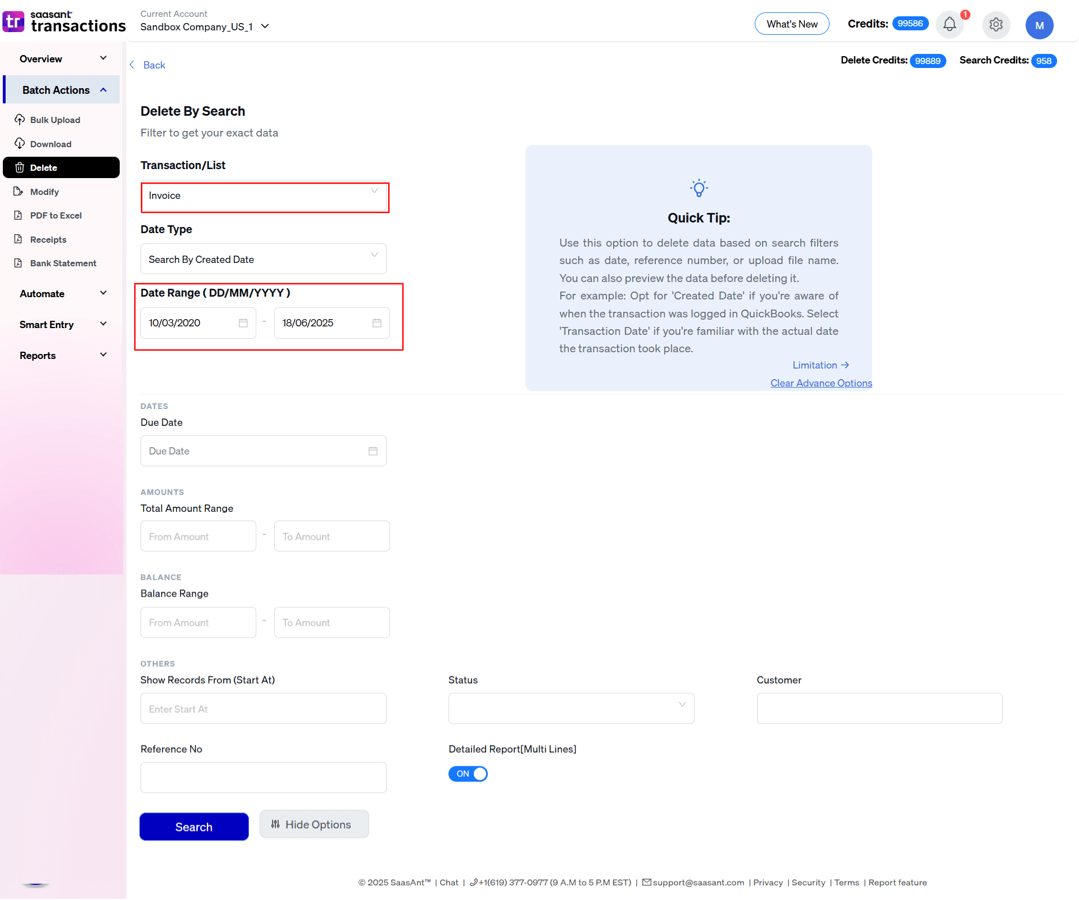
Task: Open the Transaction/List Invoice dropdown
Action: click(x=264, y=196)
